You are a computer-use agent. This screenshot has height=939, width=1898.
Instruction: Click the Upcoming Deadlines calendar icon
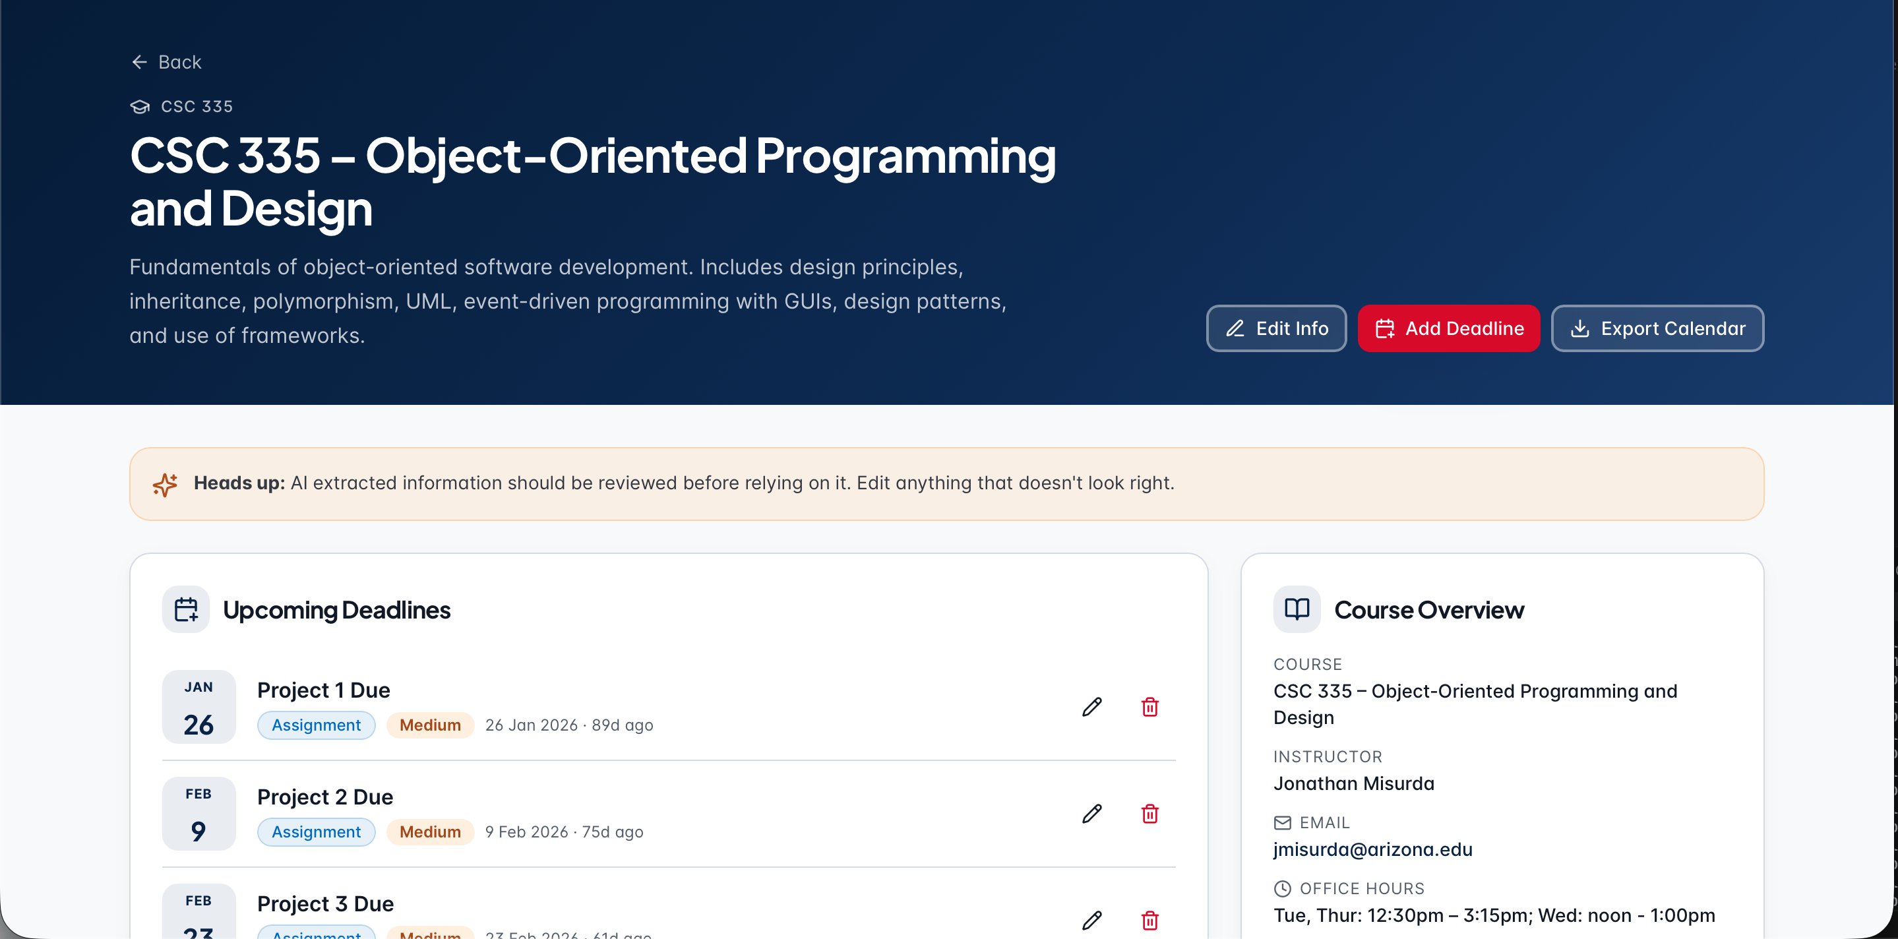tap(186, 610)
